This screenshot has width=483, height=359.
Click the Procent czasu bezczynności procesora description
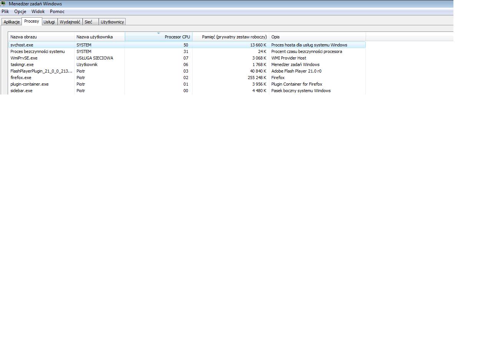click(x=307, y=51)
